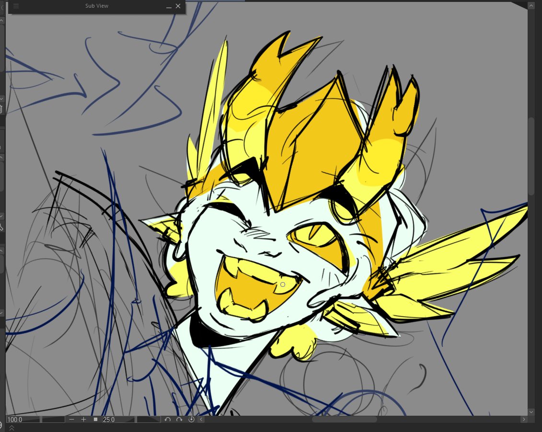Image resolution: width=542 pixels, height=432 pixels.
Task: Close the Sub View panel
Action: 178,6
